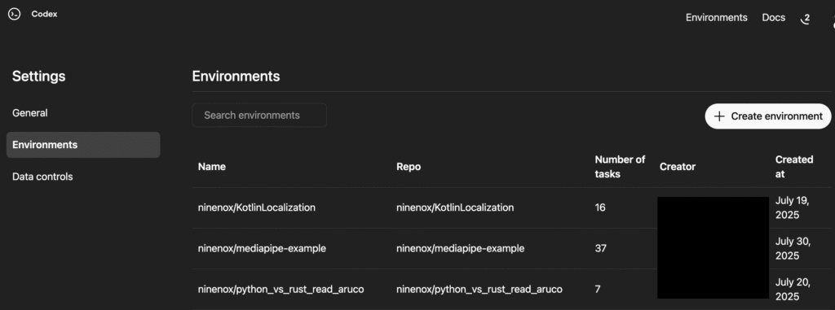Click the Number of tasks column header
This screenshot has height=310, width=835.
[620, 167]
